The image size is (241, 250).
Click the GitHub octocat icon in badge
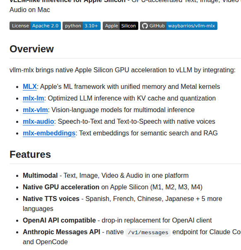coord(145,26)
